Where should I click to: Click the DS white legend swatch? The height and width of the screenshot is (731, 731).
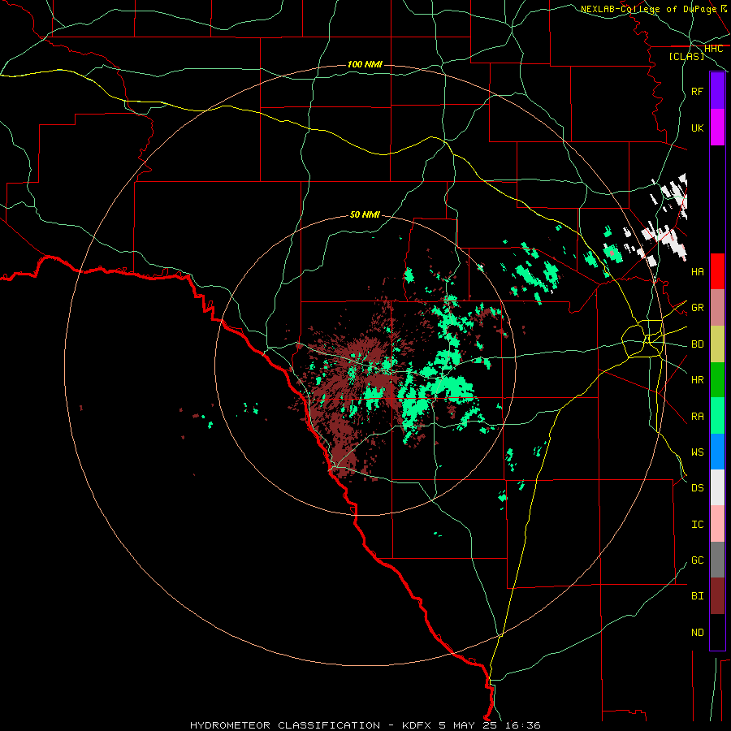(x=717, y=487)
